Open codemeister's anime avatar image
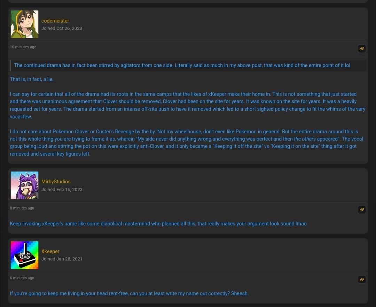 pos(24,24)
